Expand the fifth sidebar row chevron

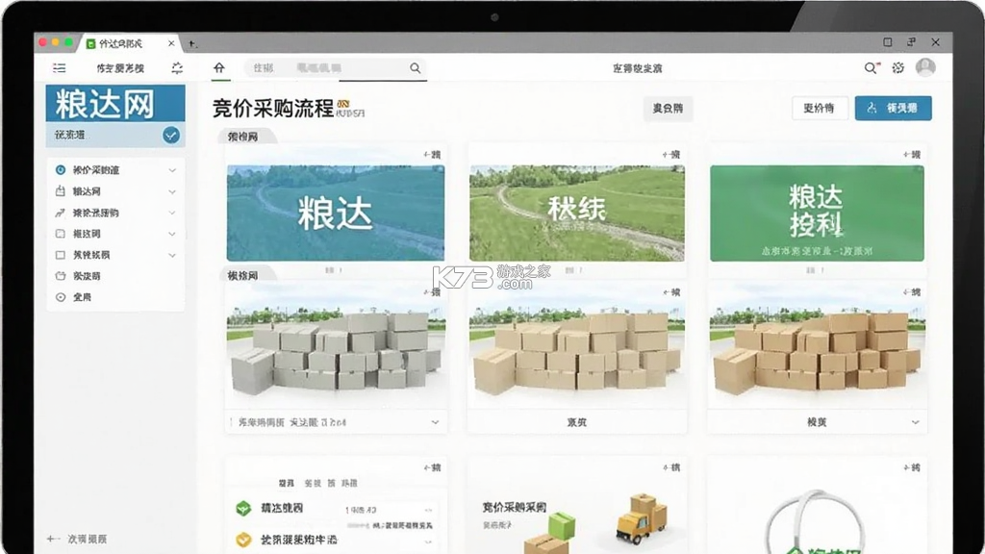(172, 255)
